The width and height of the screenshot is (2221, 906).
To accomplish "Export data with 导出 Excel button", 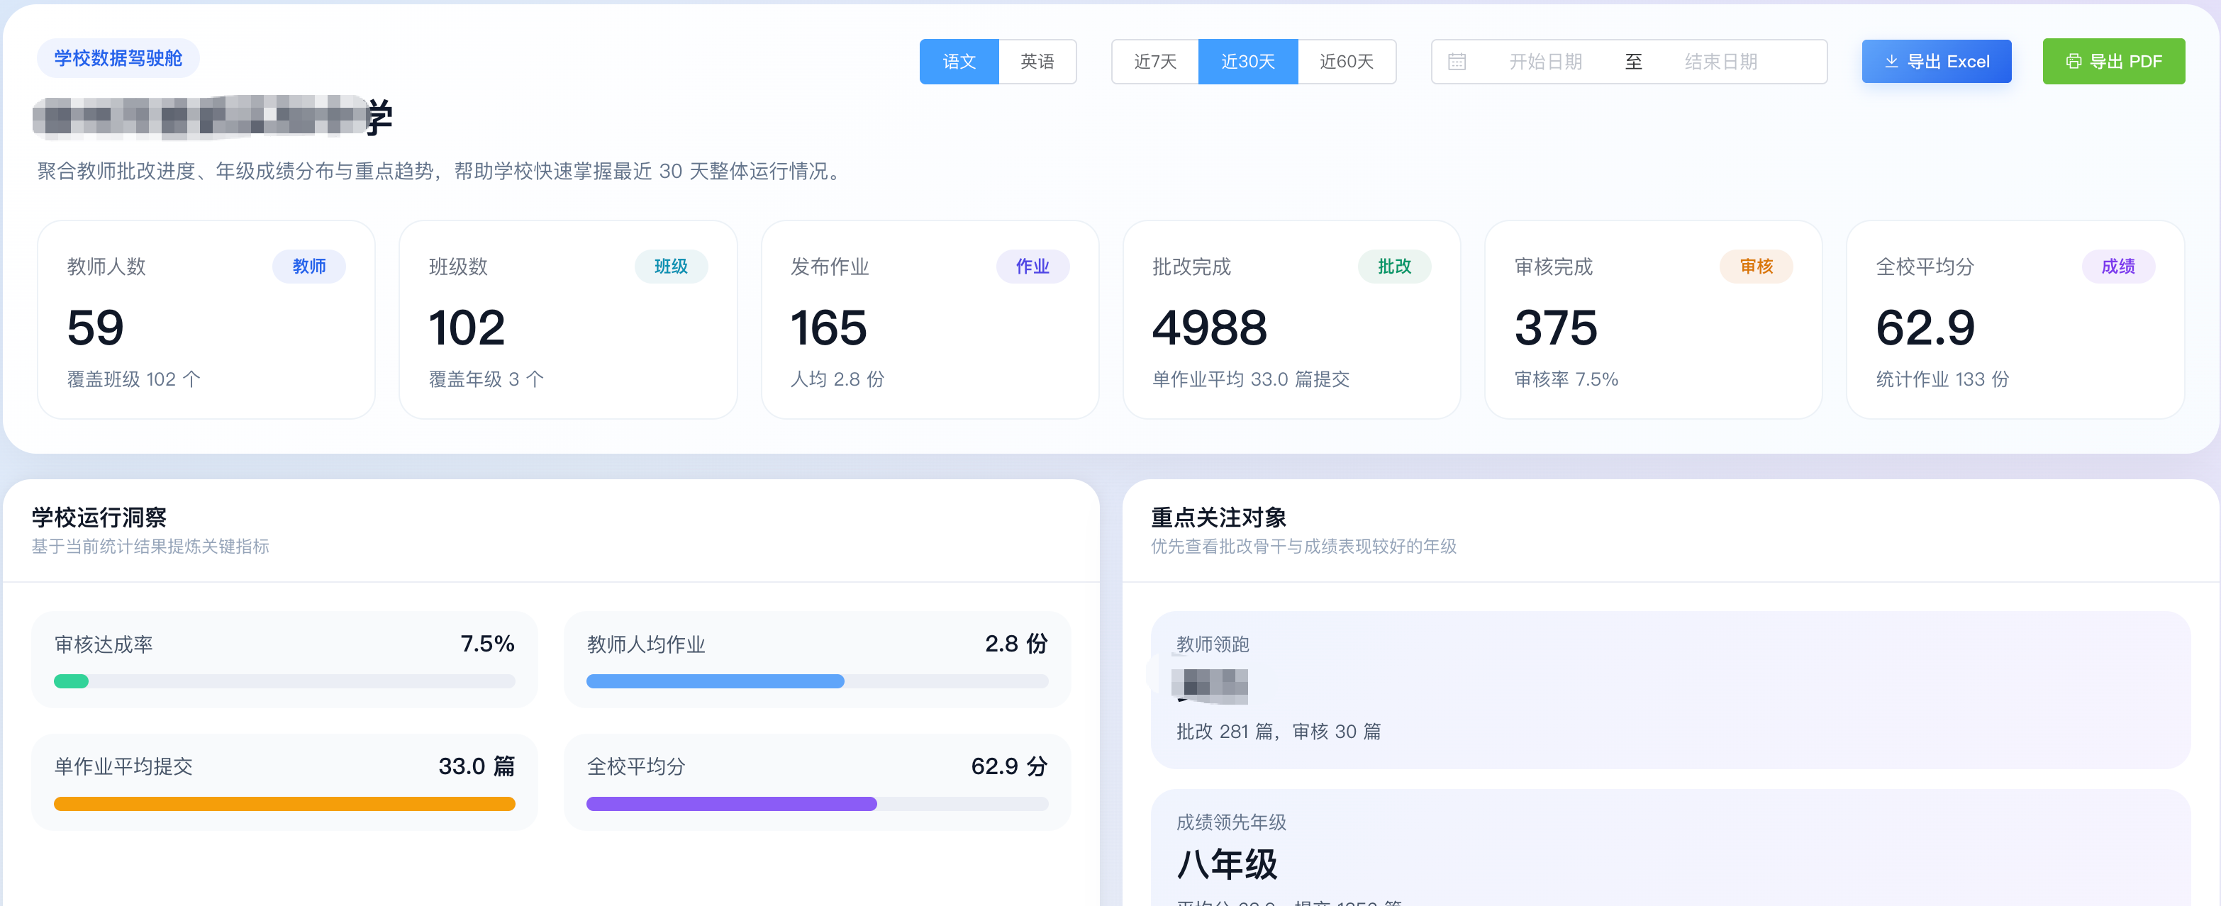I will (x=1936, y=61).
